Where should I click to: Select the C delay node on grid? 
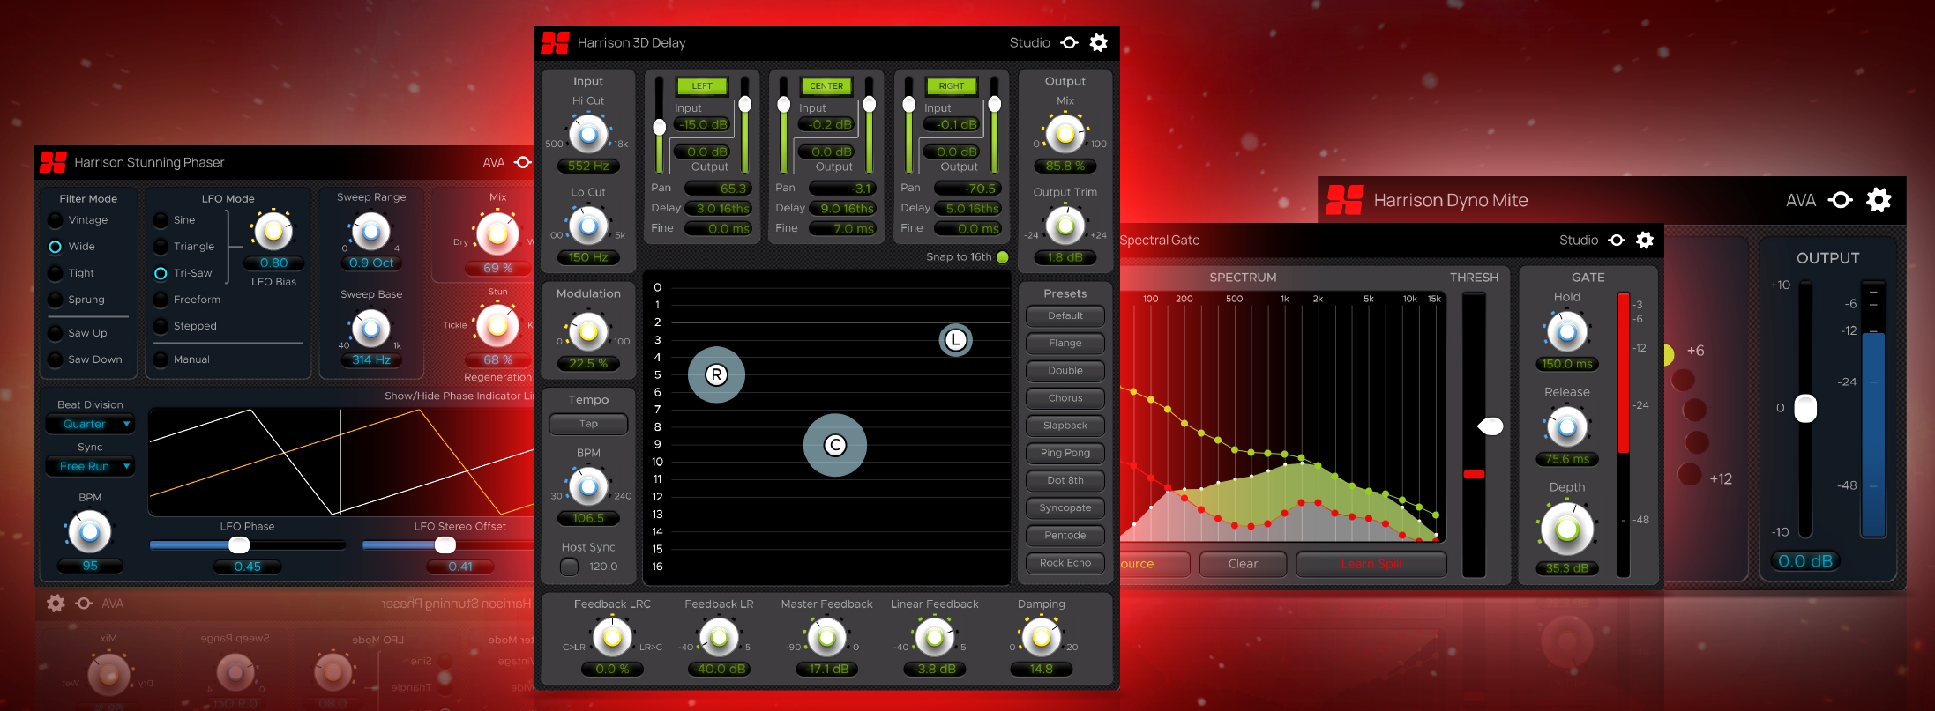tap(834, 445)
